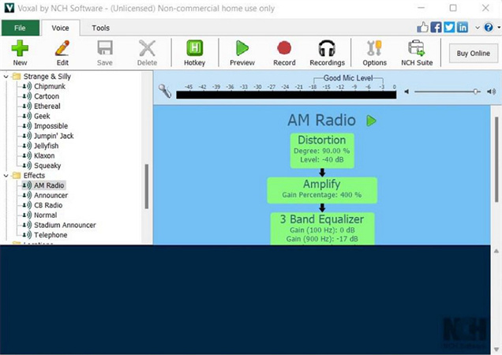502x355 pixels.
Task: Select the Stadium Announcer voice
Action: pyautogui.click(x=65, y=225)
